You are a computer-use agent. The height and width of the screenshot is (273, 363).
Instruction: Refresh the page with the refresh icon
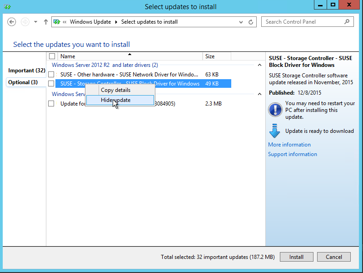point(251,22)
